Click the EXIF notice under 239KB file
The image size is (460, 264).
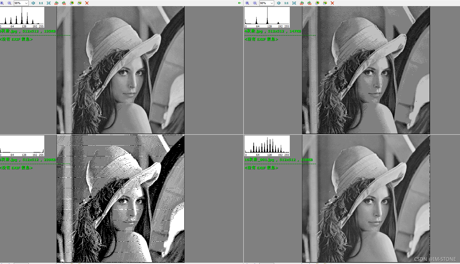point(16,168)
